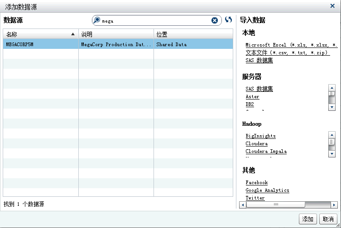Open the Cloudera link
This screenshot has height=228, width=341.
click(x=257, y=143)
